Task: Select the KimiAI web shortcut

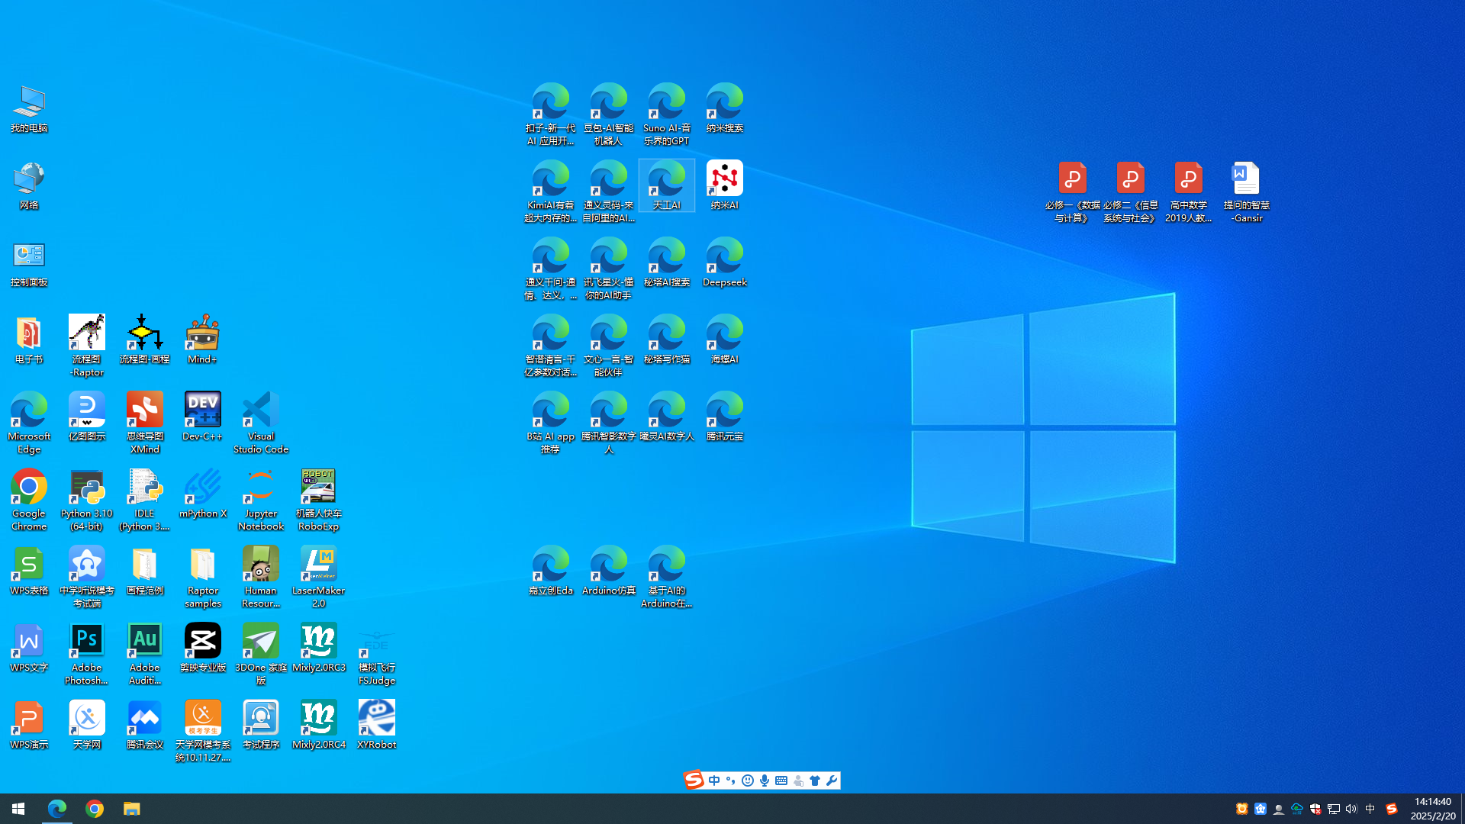Action: [x=550, y=192]
